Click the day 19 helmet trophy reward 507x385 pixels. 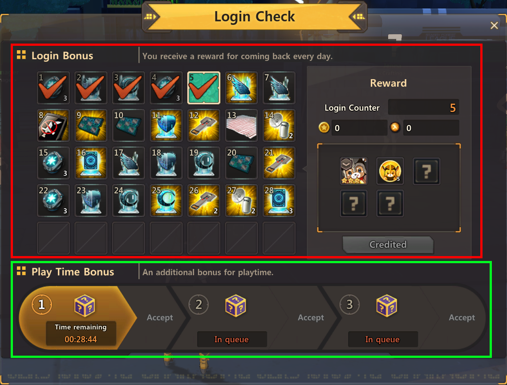pyautogui.click(x=204, y=163)
